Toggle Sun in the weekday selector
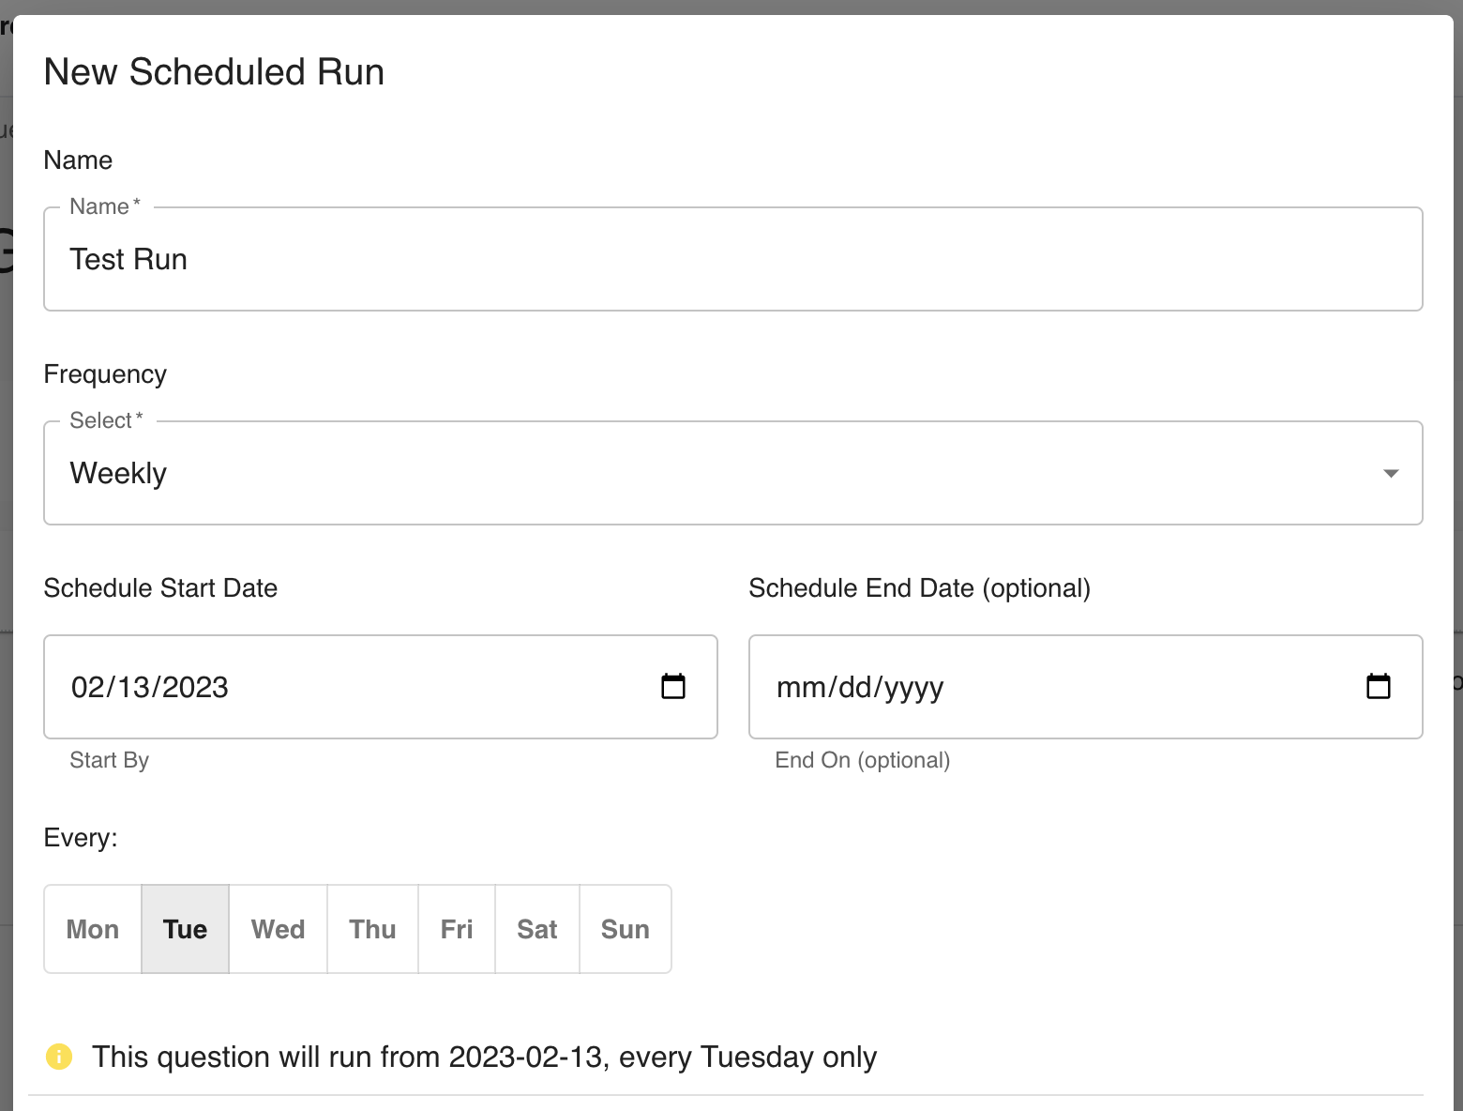 click(x=625, y=929)
